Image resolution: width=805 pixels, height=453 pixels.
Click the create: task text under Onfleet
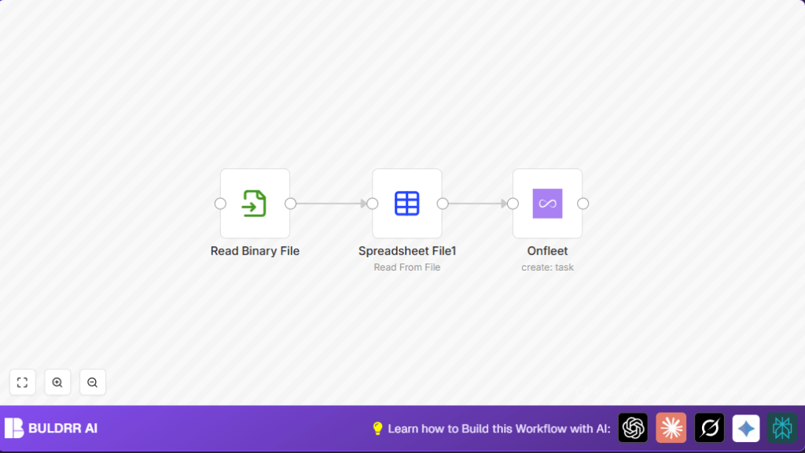tap(547, 267)
